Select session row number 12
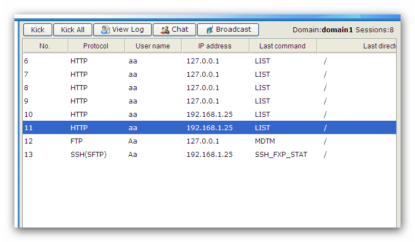 209,141
